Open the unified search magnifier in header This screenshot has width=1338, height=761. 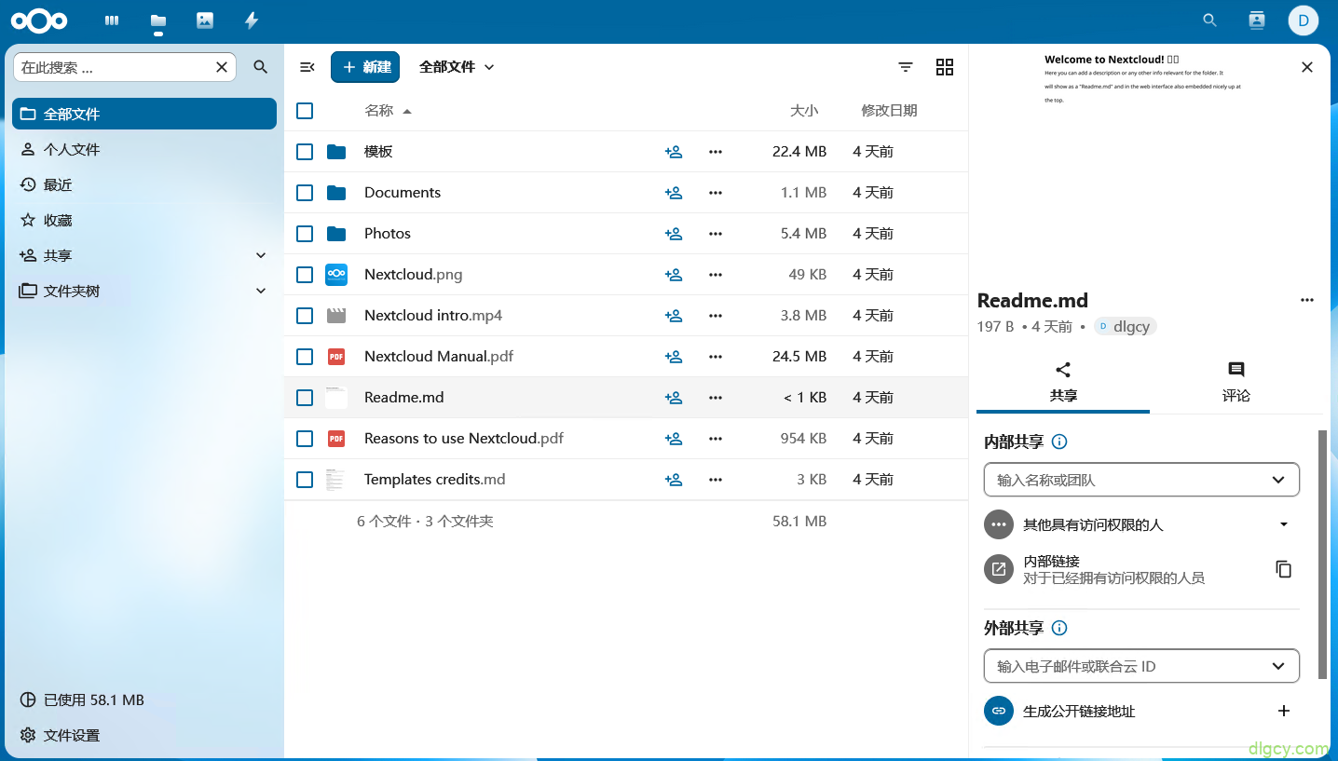1210,20
